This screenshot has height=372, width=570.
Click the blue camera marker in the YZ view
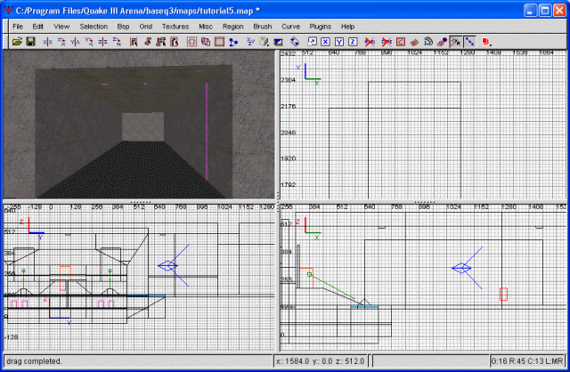click(168, 265)
